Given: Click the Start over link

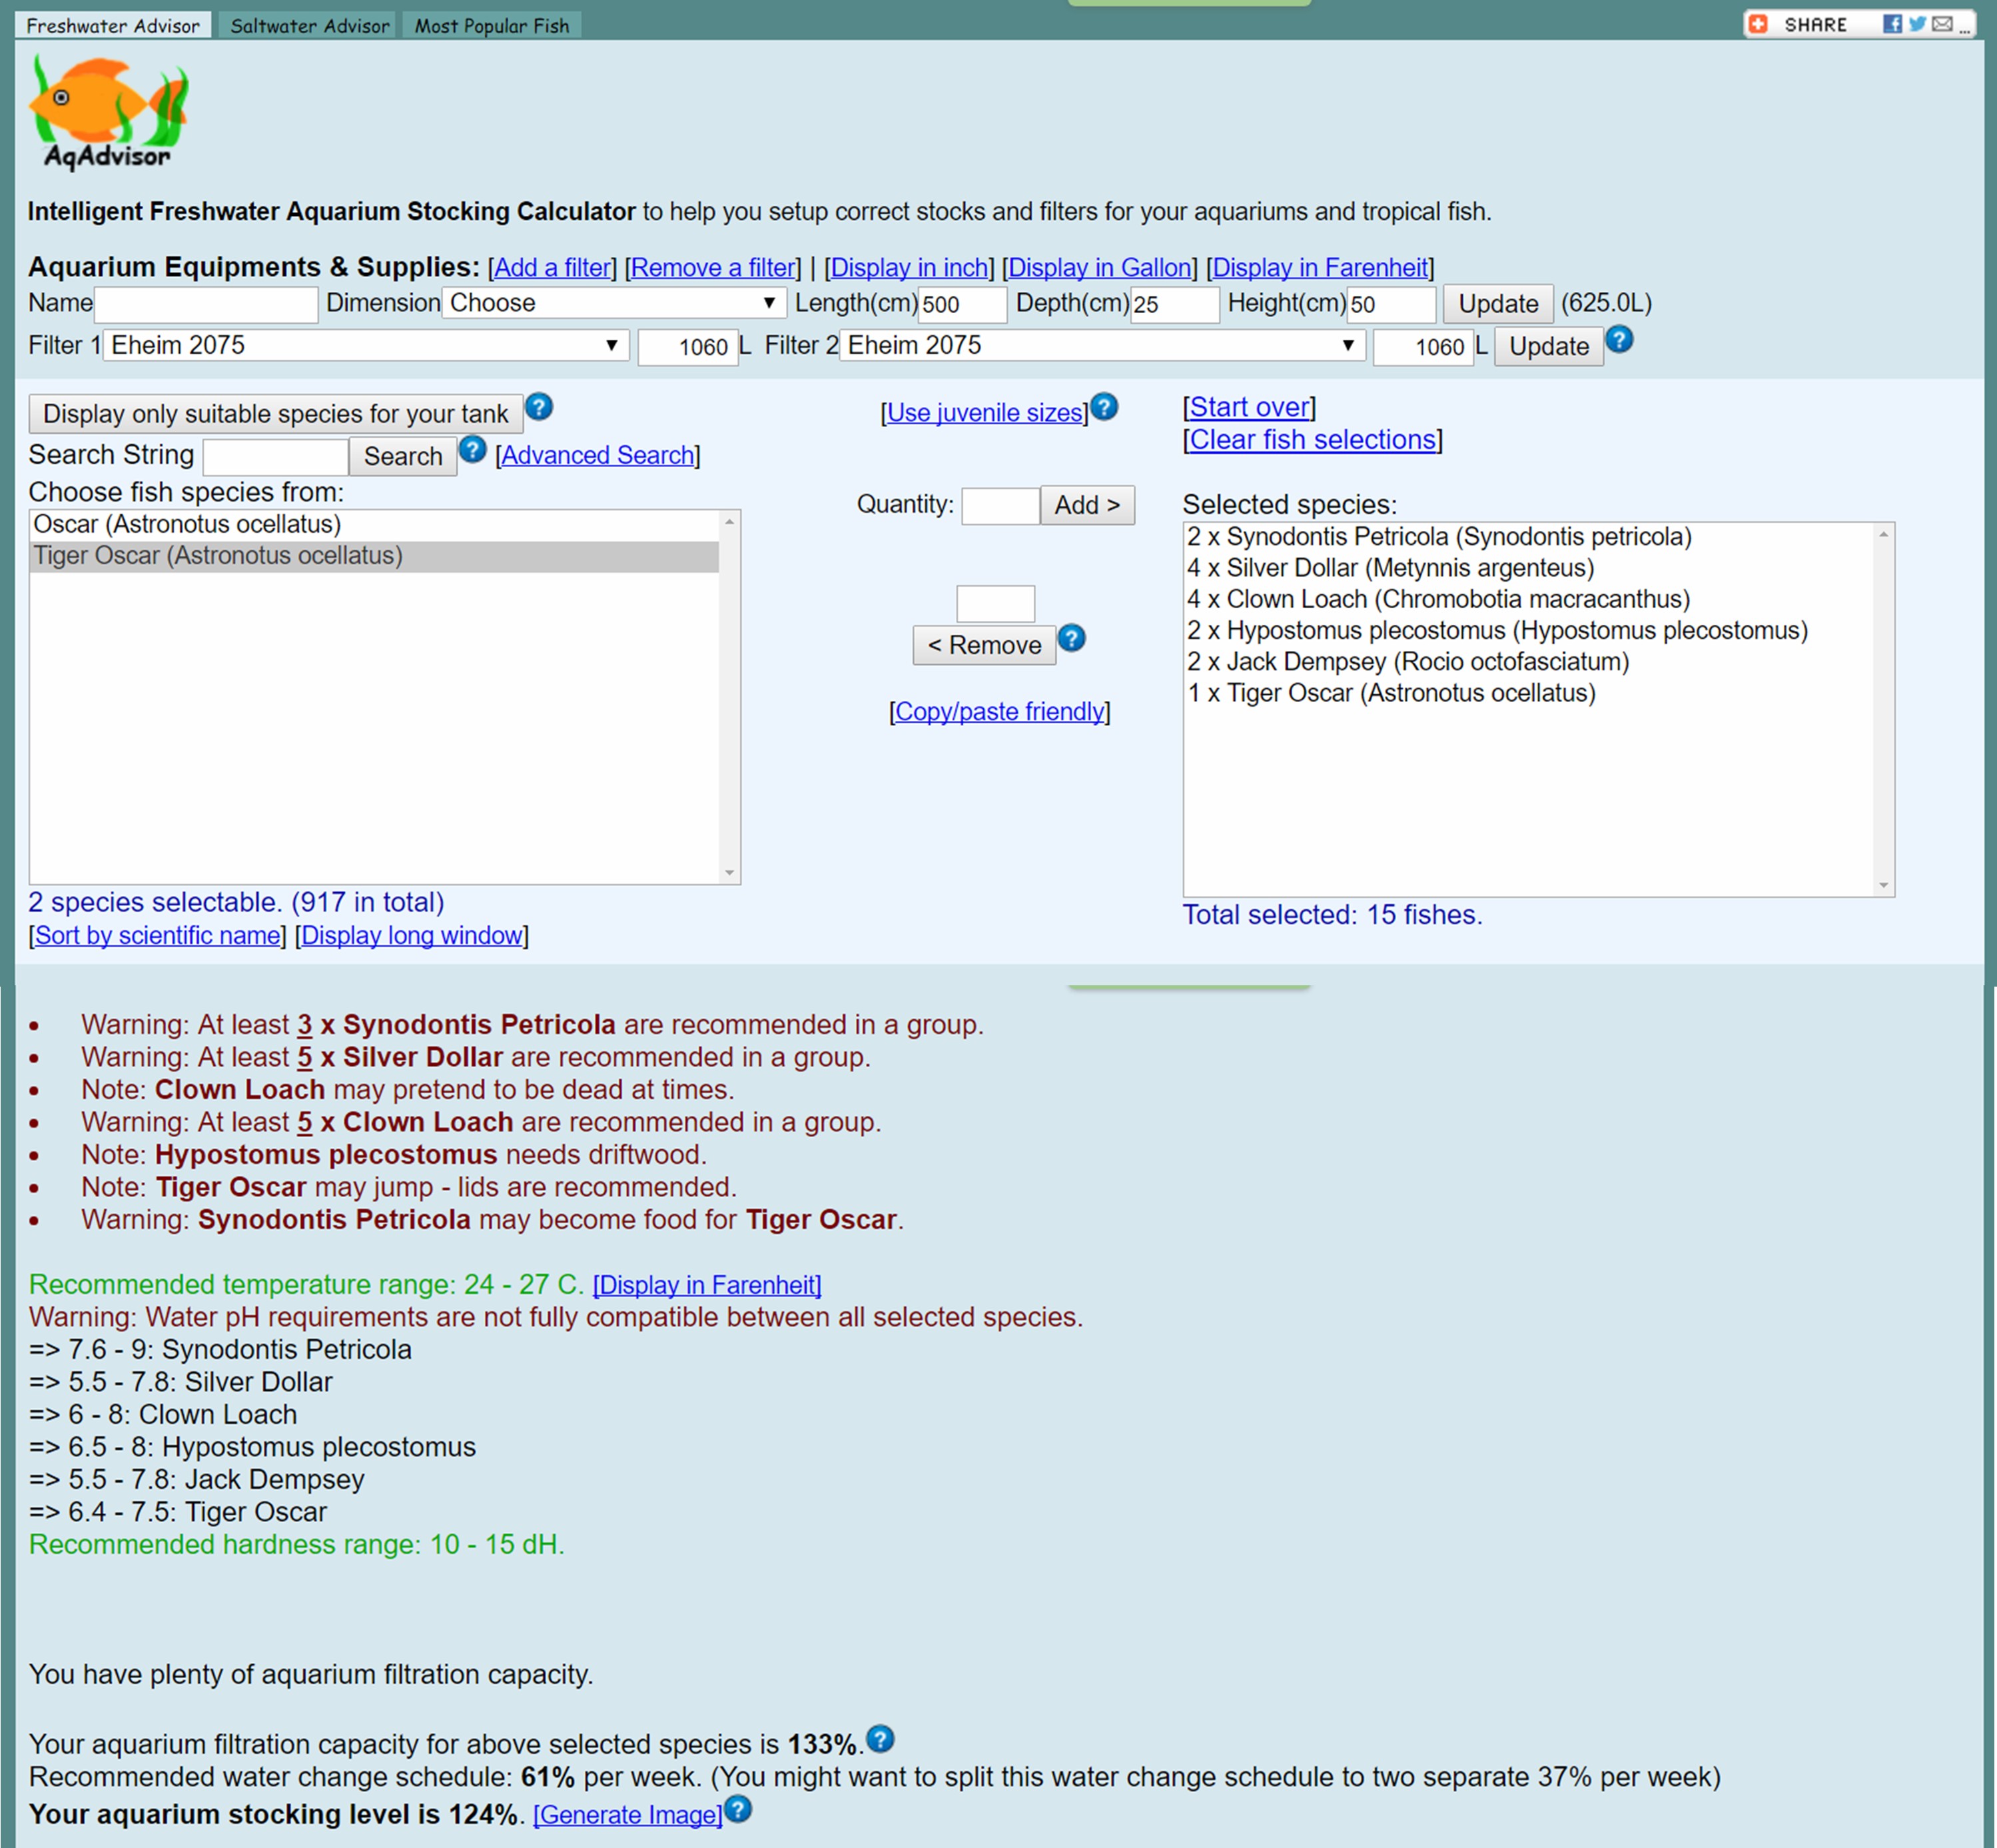Looking at the screenshot, I should coord(1249,408).
